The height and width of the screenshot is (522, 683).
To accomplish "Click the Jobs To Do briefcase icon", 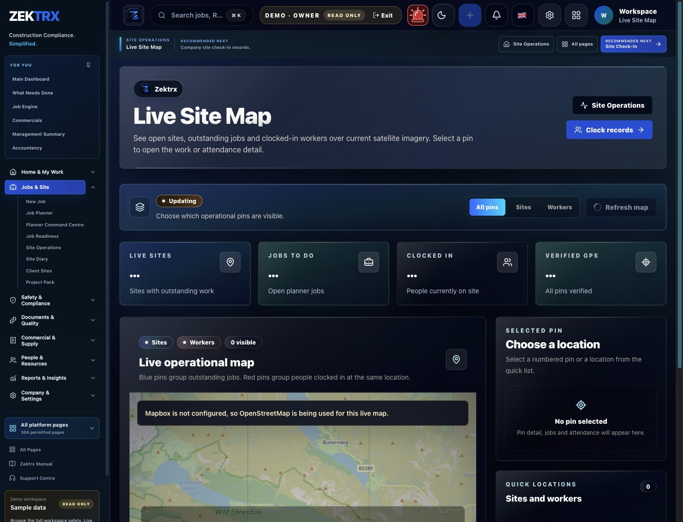I will (x=369, y=262).
